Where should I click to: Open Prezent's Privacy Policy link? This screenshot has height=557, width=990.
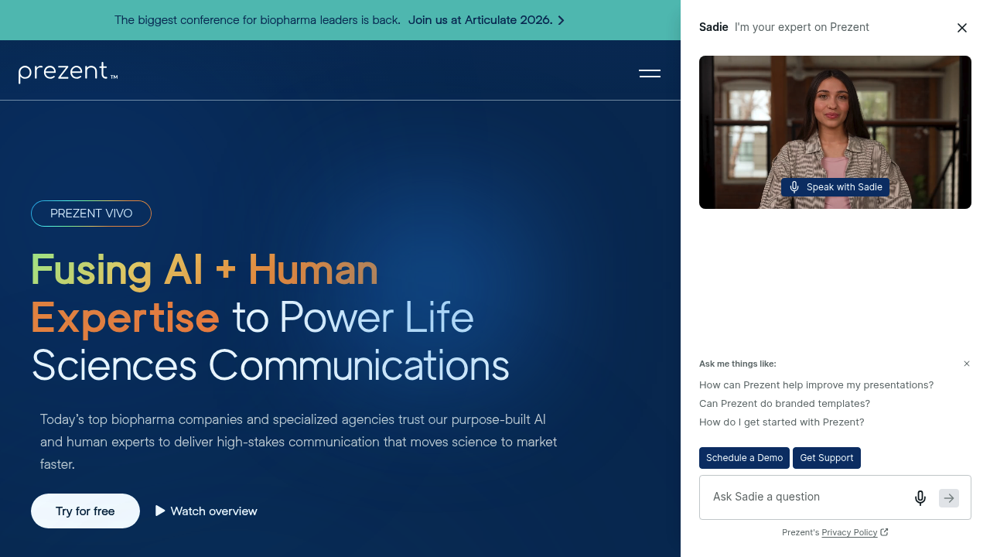(x=849, y=532)
